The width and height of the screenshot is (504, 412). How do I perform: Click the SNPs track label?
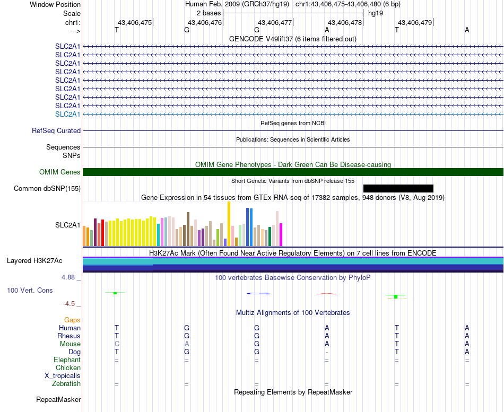click(72, 155)
